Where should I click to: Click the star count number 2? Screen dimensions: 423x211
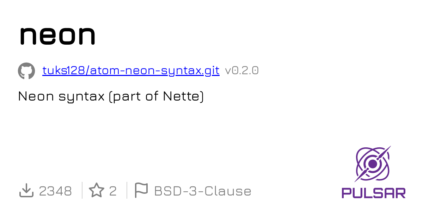pos(113,191)
